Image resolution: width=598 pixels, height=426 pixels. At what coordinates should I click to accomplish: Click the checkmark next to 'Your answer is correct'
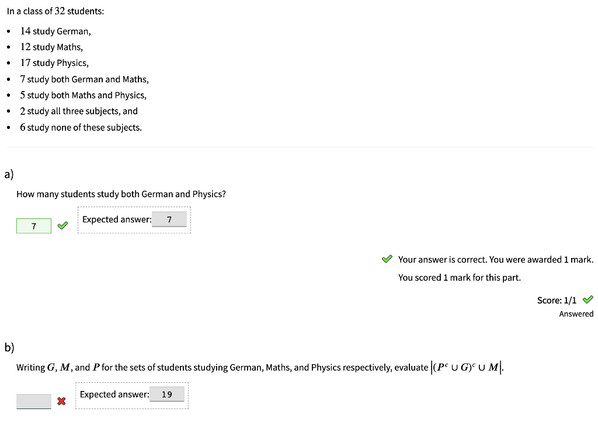tap(387, 259)
